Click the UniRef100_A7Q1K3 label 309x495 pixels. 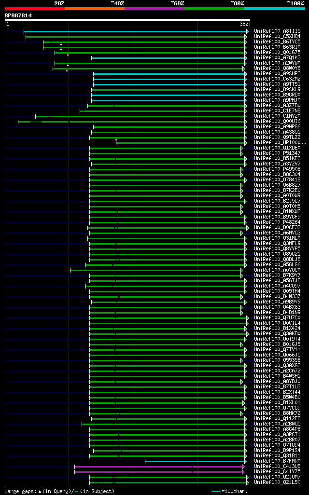point(277,58)
